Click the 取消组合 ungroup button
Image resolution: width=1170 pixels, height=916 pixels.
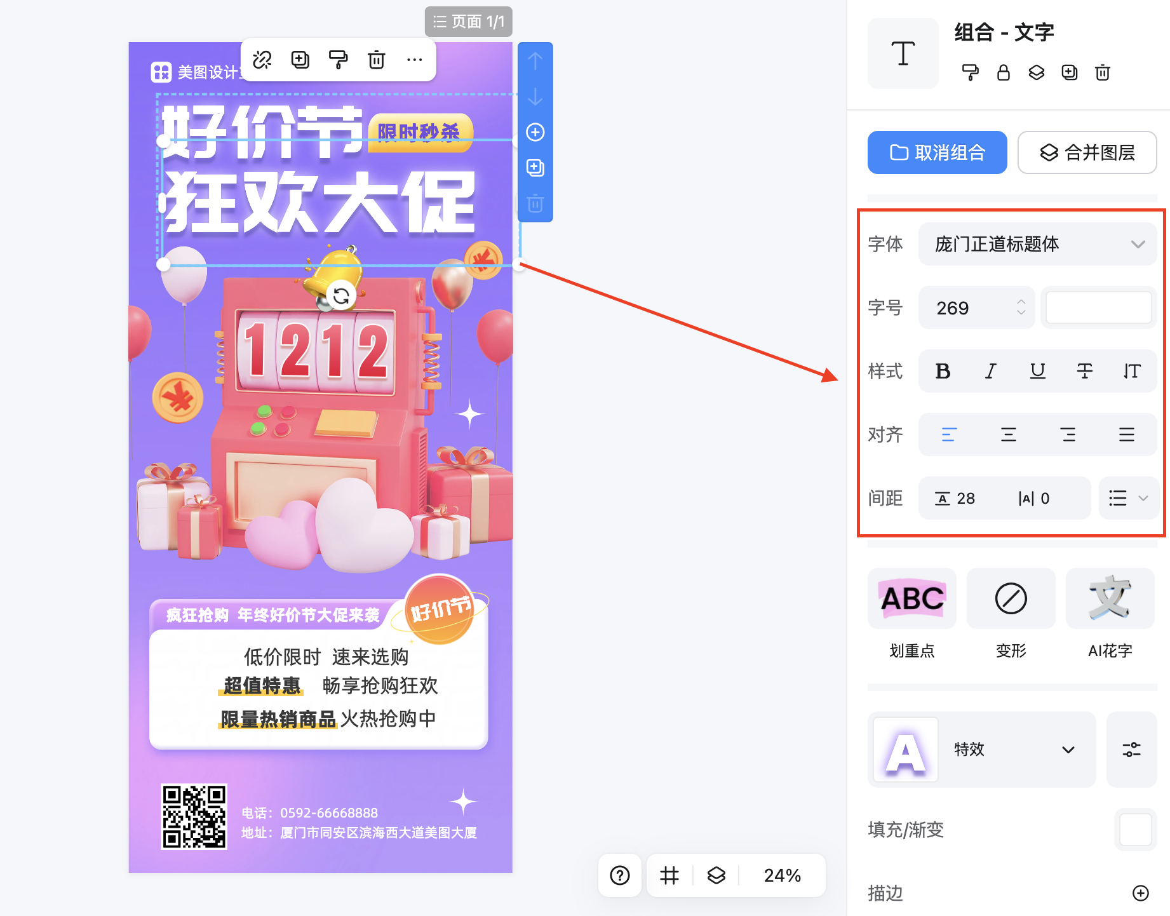(937, 152)
